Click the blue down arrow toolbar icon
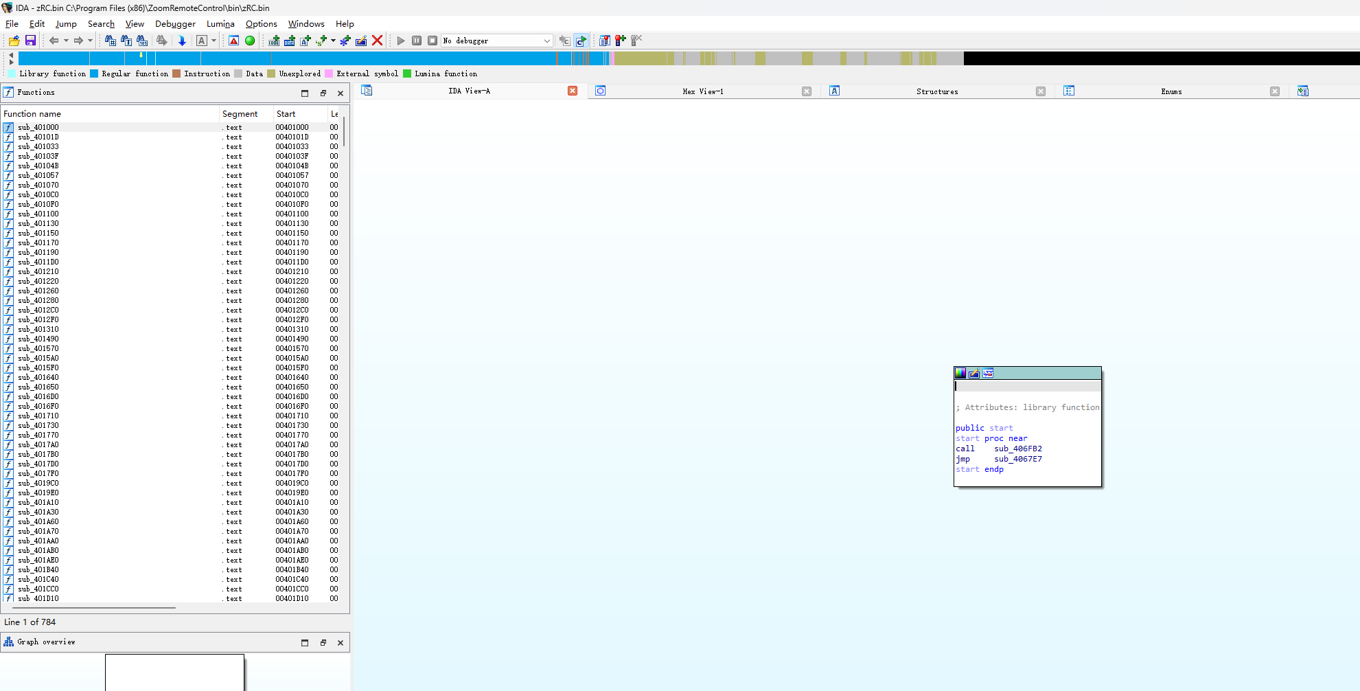 [x=182, y=41]
